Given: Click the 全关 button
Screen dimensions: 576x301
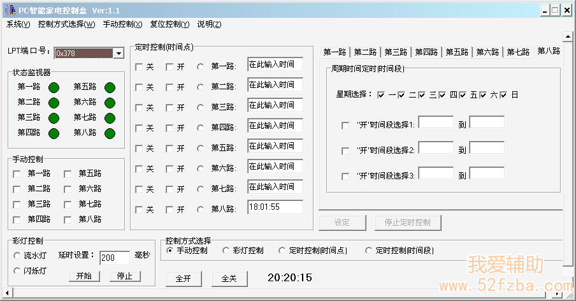Looking at the screenshot, I should click(229, 279).
